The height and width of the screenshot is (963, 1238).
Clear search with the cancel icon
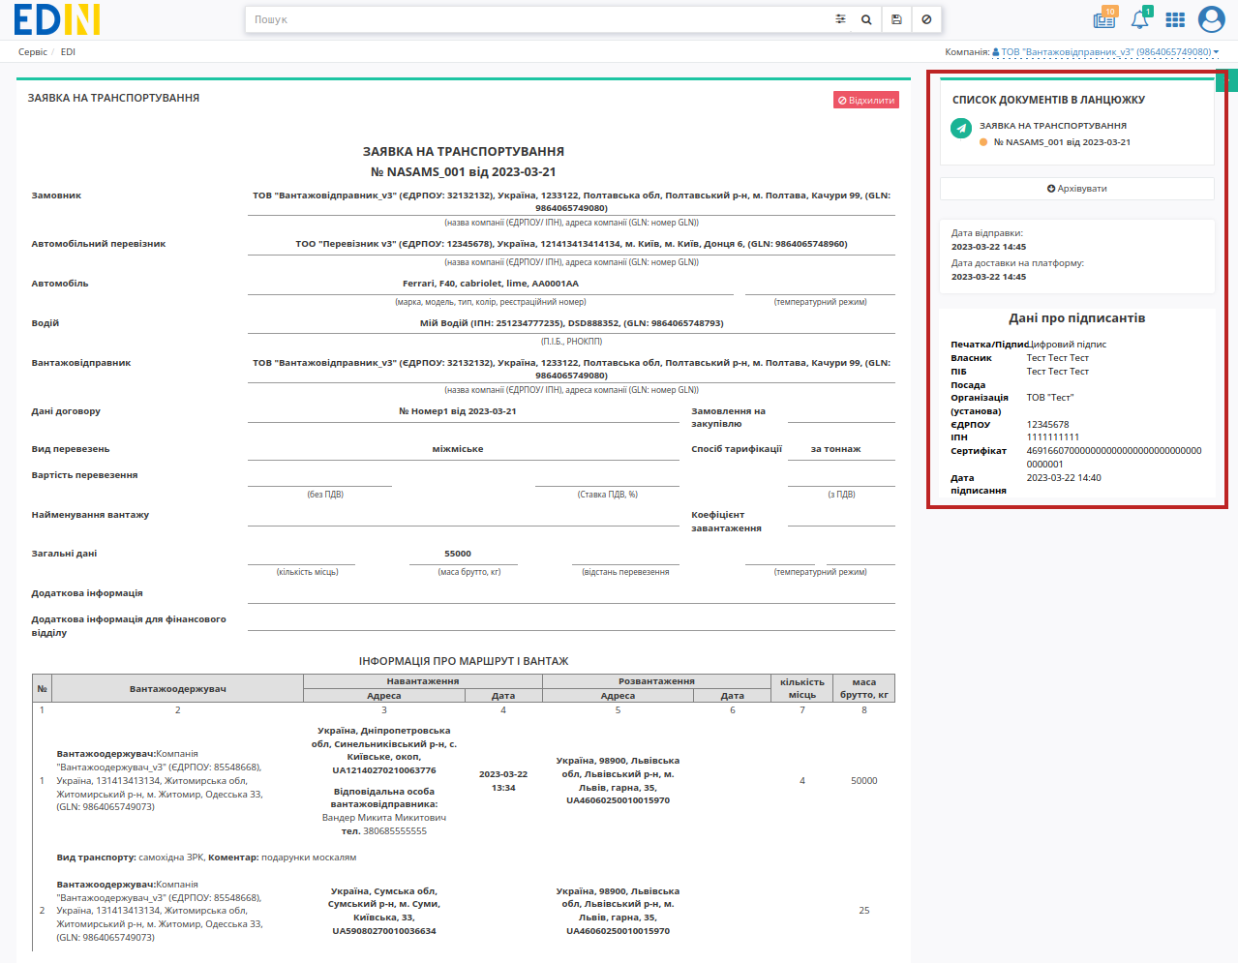(x=926, y=19)
